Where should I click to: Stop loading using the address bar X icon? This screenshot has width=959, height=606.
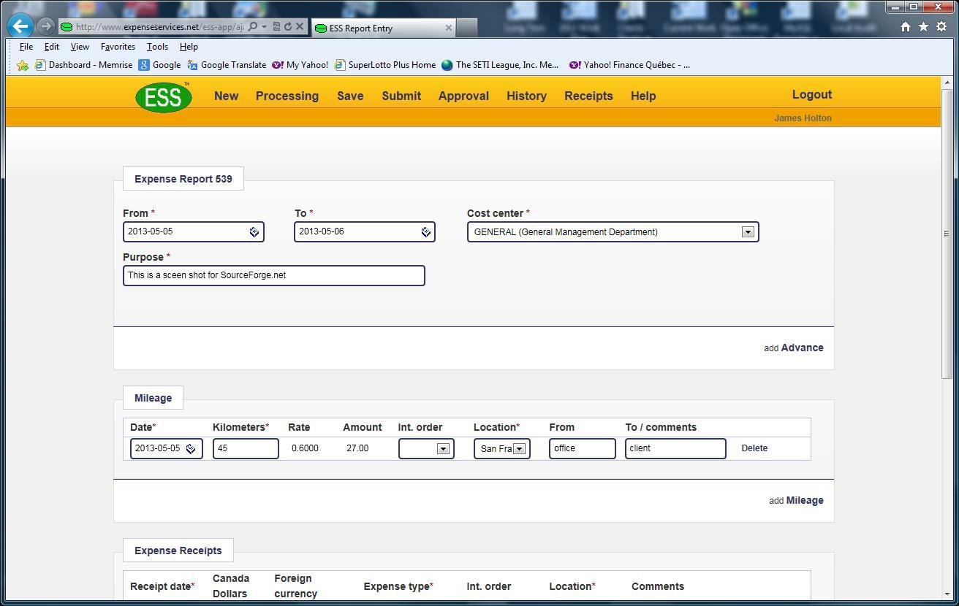[300, 26]
